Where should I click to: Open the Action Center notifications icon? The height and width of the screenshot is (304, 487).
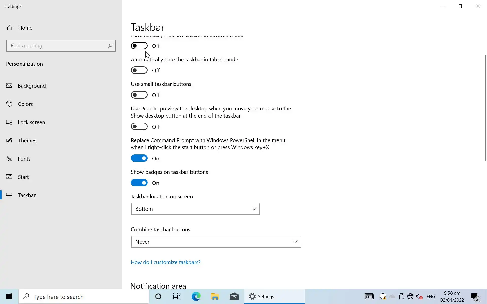pyautogui.click(x=475, y=296)
